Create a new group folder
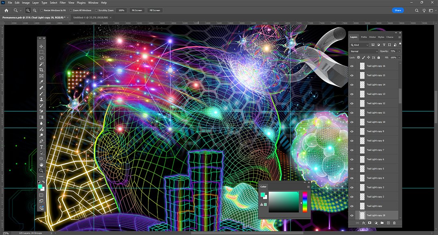 382,223
